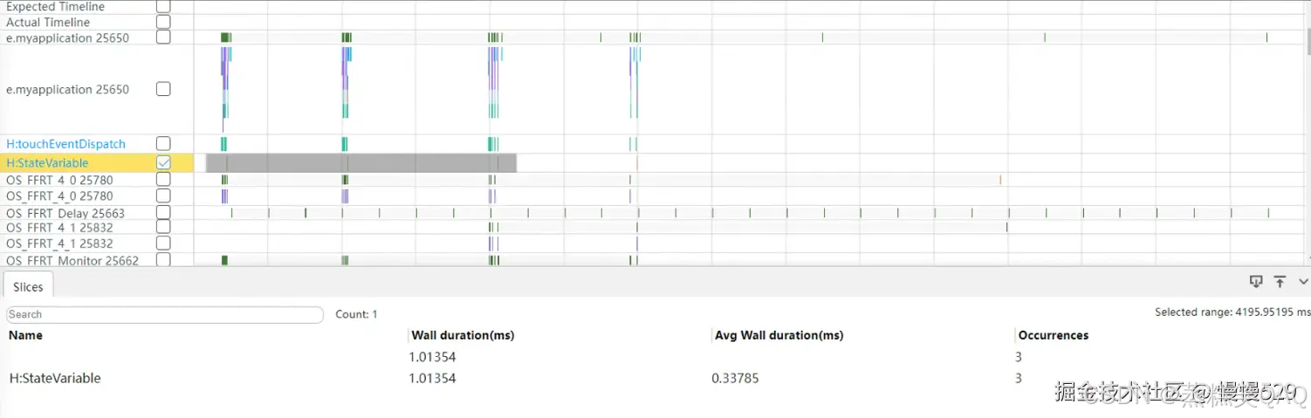Click the Expected Timeline row label
1311x418 pixels.
point(55,6)
